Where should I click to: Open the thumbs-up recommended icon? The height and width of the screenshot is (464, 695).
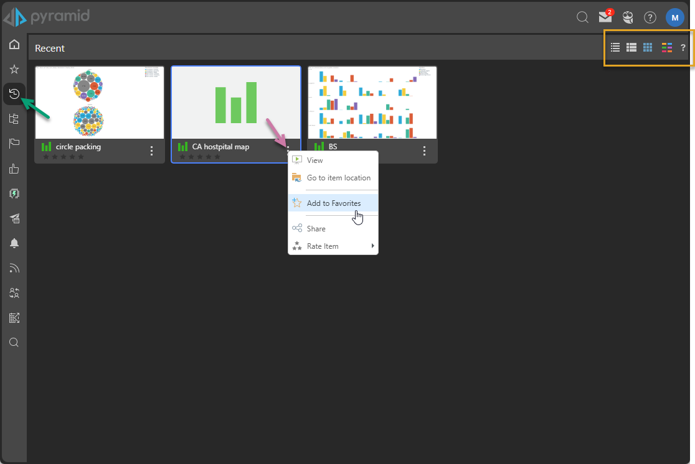(14, 169)
